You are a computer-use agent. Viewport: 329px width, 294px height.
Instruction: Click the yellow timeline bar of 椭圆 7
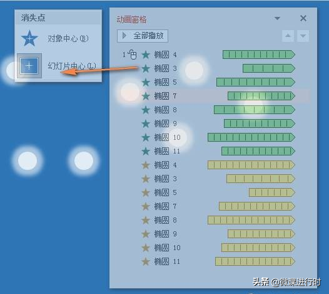(257, 206)
